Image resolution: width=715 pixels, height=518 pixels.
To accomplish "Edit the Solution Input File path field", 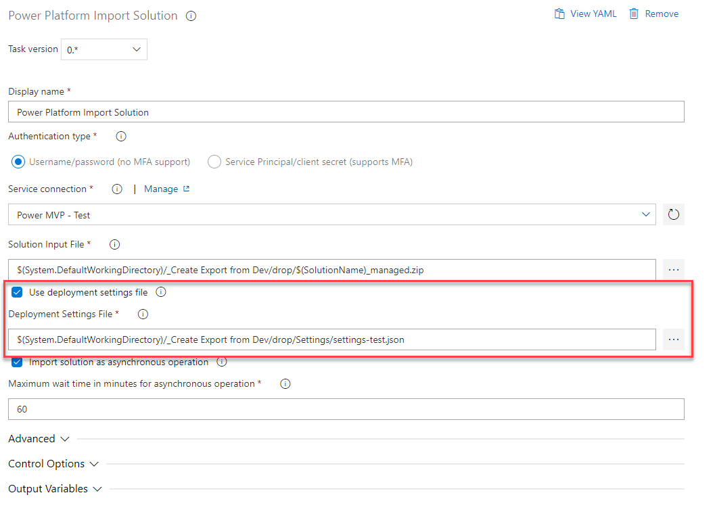I will click(332, 270).
